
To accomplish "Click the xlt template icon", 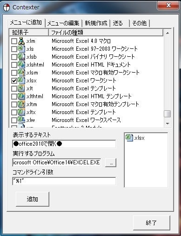I will tap(21, 88).
